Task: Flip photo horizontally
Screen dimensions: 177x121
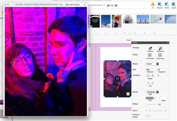Action: click(148, 83)
